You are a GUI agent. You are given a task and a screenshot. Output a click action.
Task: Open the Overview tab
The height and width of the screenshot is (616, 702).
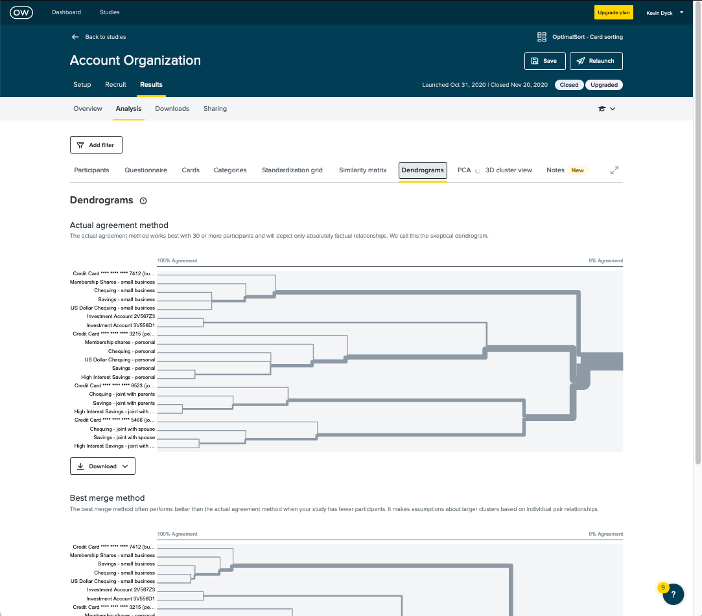coord(88,108)
